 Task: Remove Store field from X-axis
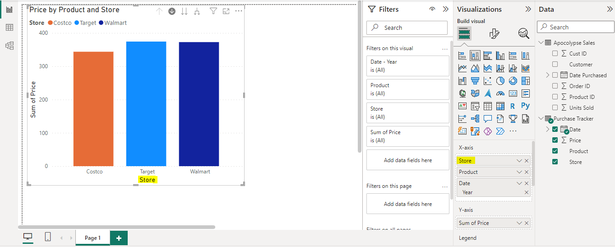[x=527, y=161]
